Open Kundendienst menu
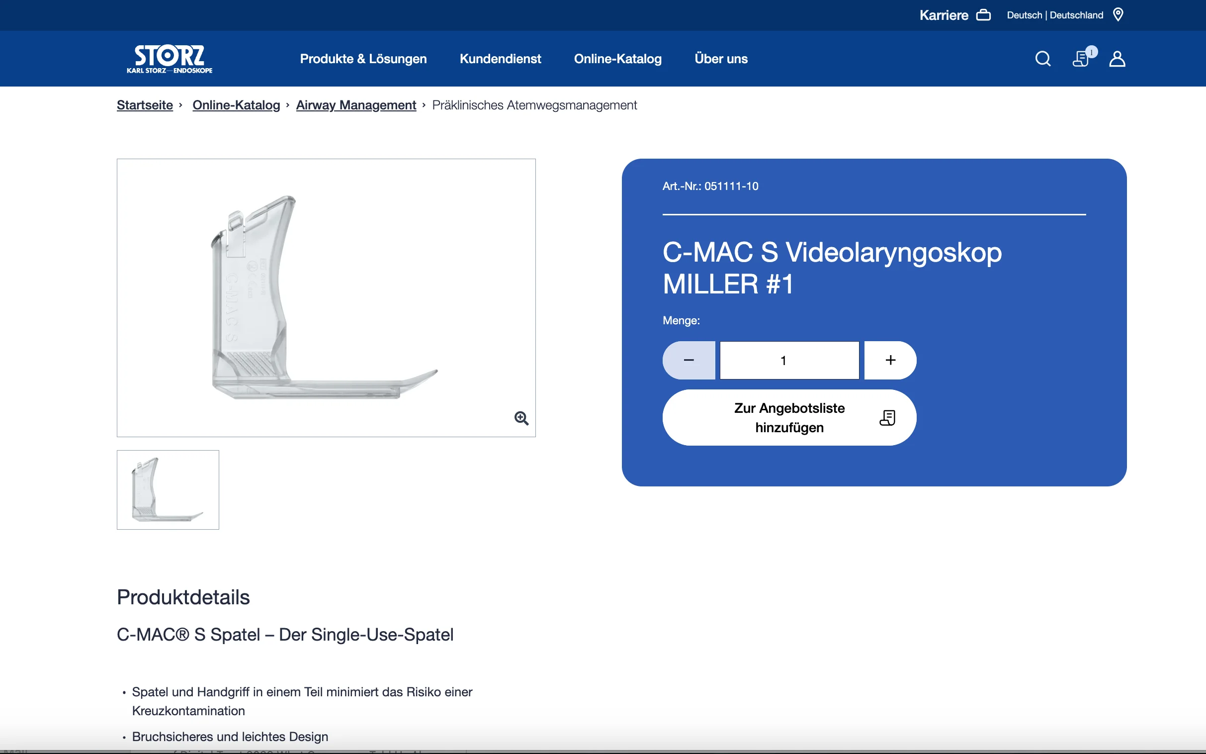1206x754 pixels. (x=500, y=59)
